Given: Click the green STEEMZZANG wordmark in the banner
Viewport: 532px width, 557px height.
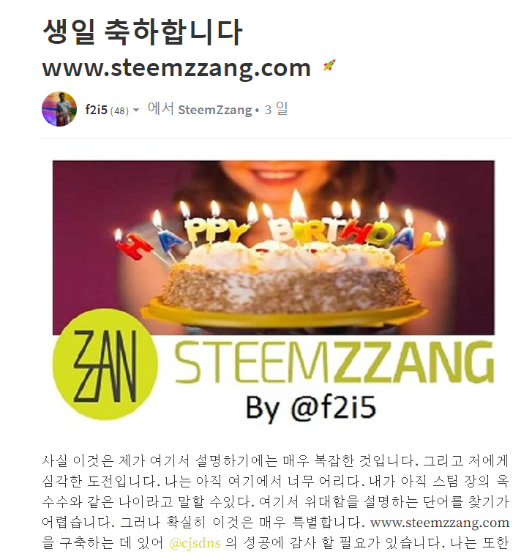Looking at the screenshot, I should pyautogui.click(x=334, y=362).
